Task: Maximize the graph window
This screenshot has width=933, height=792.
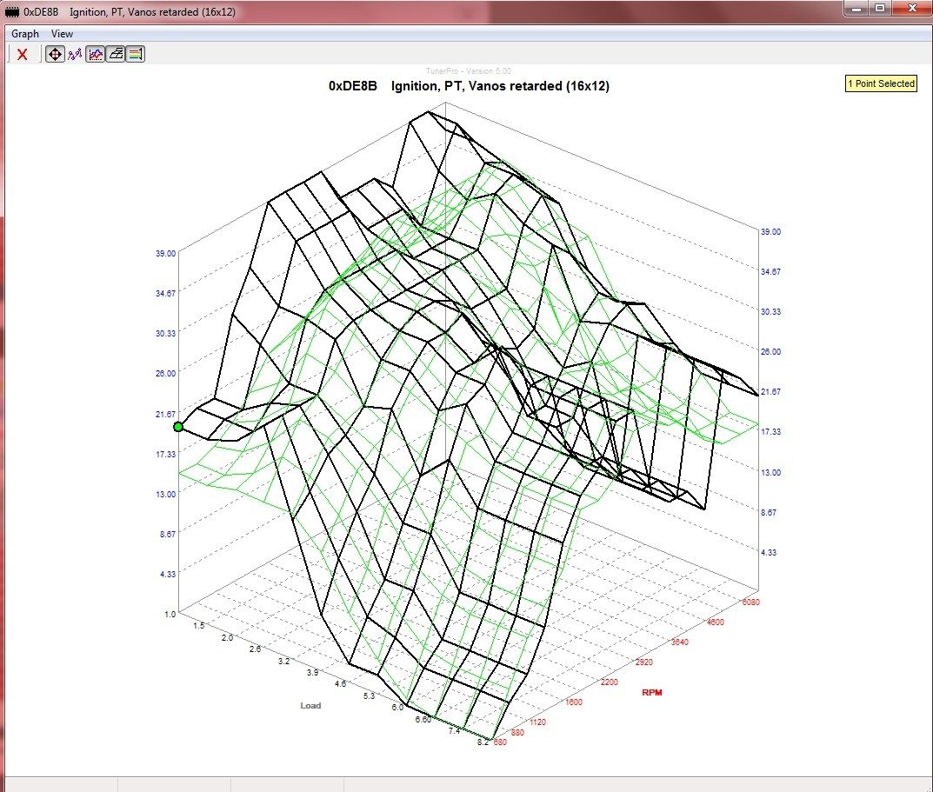Action: (x=880, y=9)
